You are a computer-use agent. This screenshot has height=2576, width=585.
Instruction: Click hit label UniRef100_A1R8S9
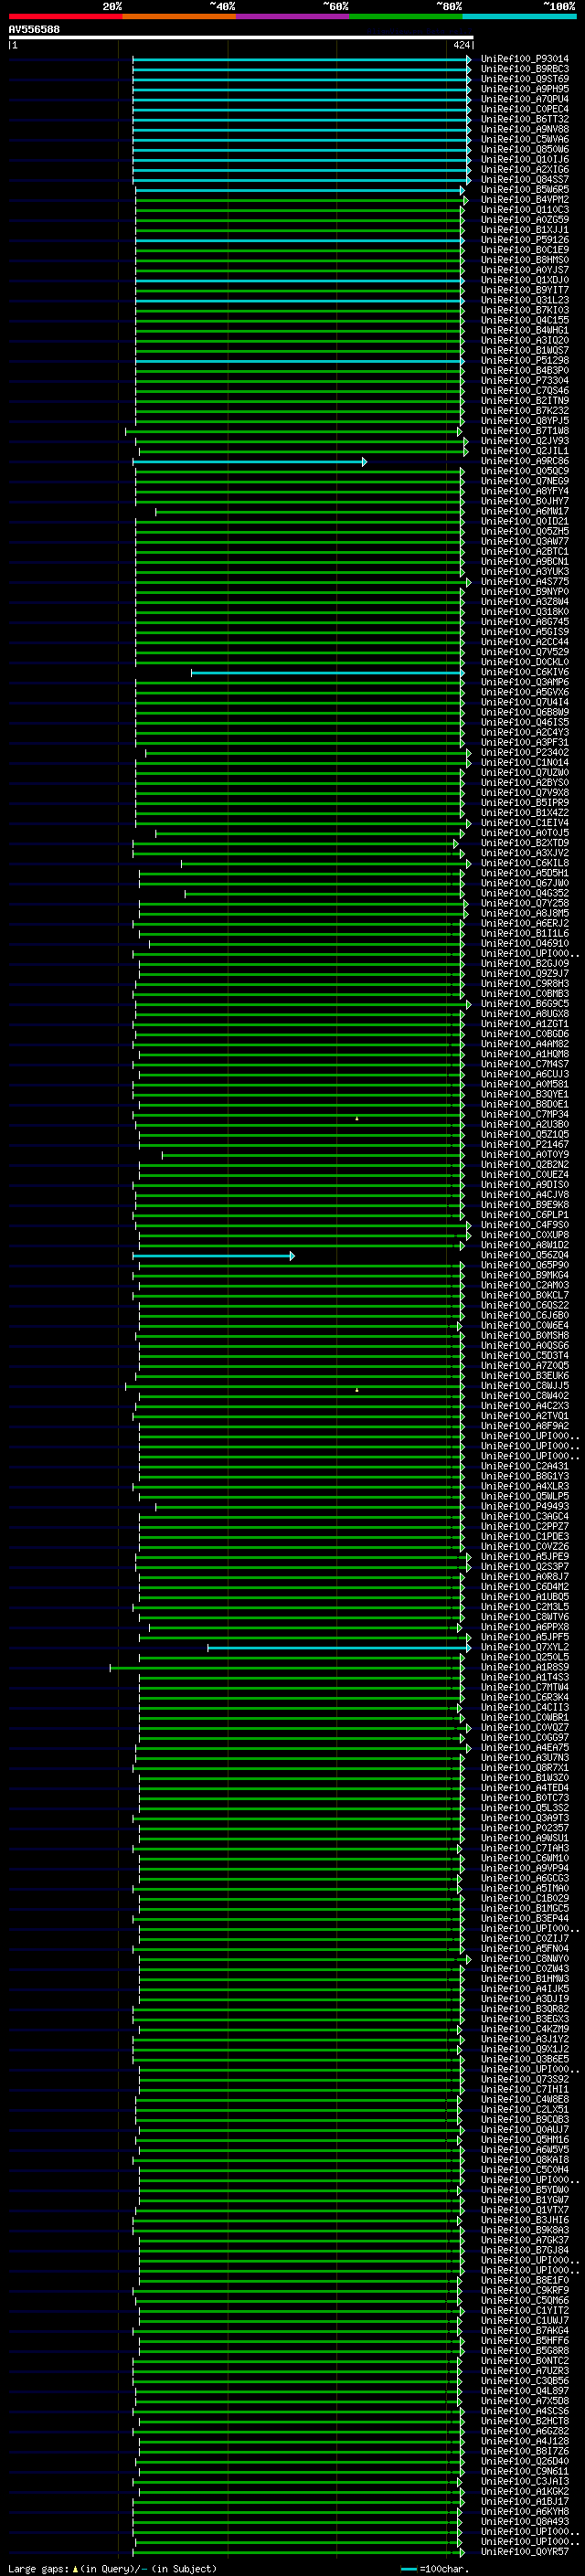(525, 1667)
